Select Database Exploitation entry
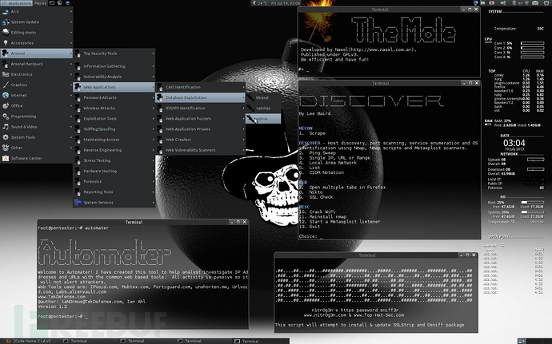Image resolution: width=552 pixels, height=344 pixels. (200, 97)
